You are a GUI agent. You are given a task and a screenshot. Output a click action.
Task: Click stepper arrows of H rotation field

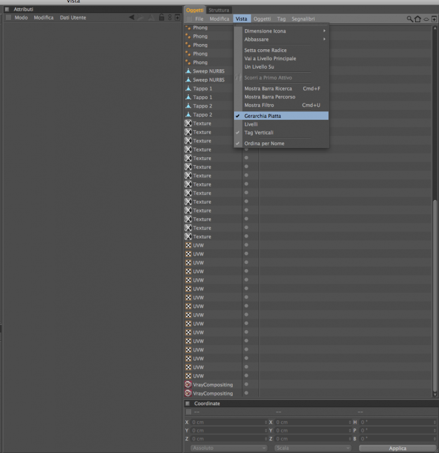tap(434, 422)
